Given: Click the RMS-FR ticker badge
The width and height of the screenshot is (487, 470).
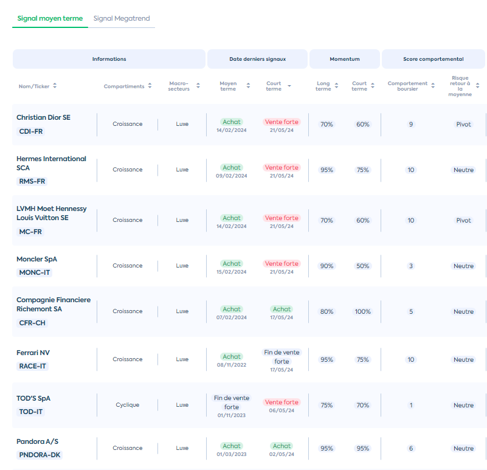Looking at the screenshot, I should (x=32, y=181).
